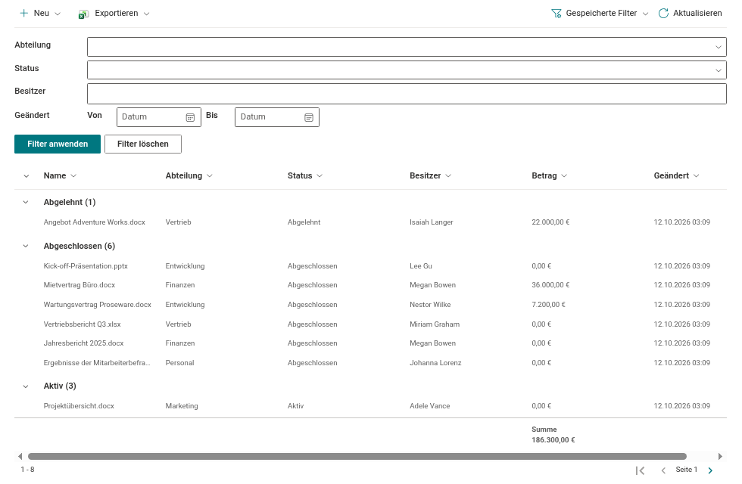Go to the first page icon

pyautogui.click(x=641, y=470)
